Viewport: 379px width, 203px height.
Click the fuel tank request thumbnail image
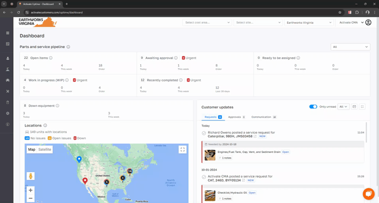[210, 155]
